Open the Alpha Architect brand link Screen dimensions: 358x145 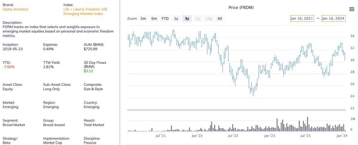15,9
